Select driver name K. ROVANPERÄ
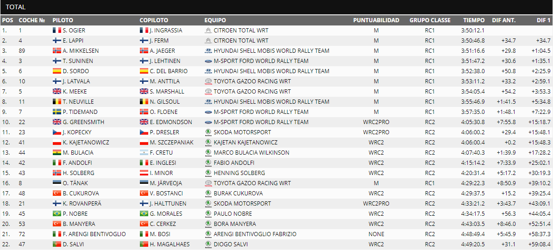 (82, 204)
